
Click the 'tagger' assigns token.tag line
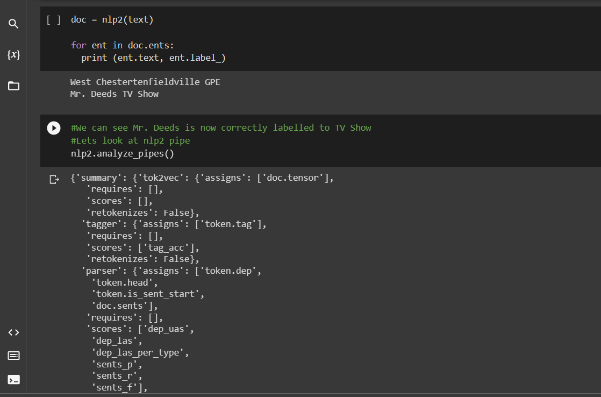pyautogui.click(x=174, y=224)
